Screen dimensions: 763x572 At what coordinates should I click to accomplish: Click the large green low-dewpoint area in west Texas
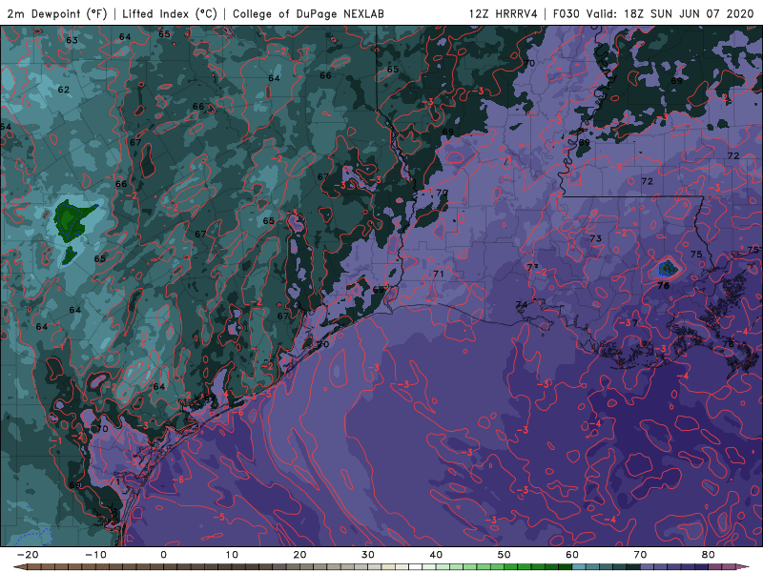point(72,219)
